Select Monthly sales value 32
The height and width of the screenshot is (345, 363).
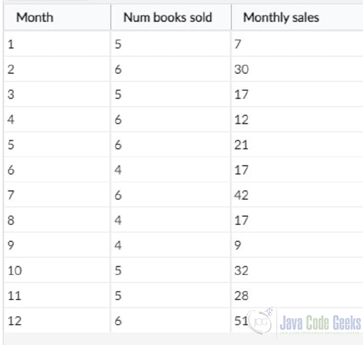[297, 270]
